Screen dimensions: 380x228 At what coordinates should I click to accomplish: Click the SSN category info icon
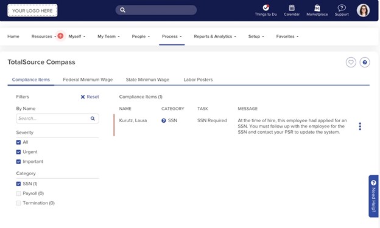pos(164,120)
